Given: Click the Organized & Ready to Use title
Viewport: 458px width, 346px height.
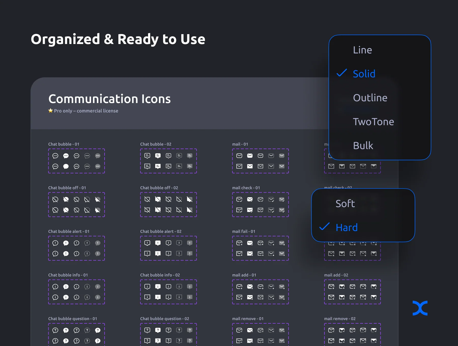Looking at the screenshot, I should coord(118,39).
